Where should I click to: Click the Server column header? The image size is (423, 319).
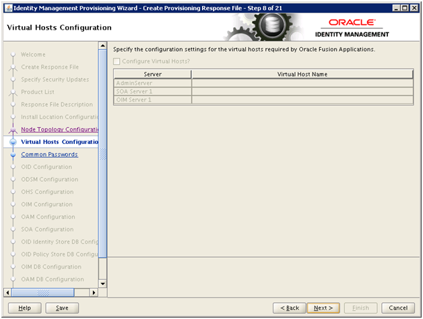coord(153,74)
